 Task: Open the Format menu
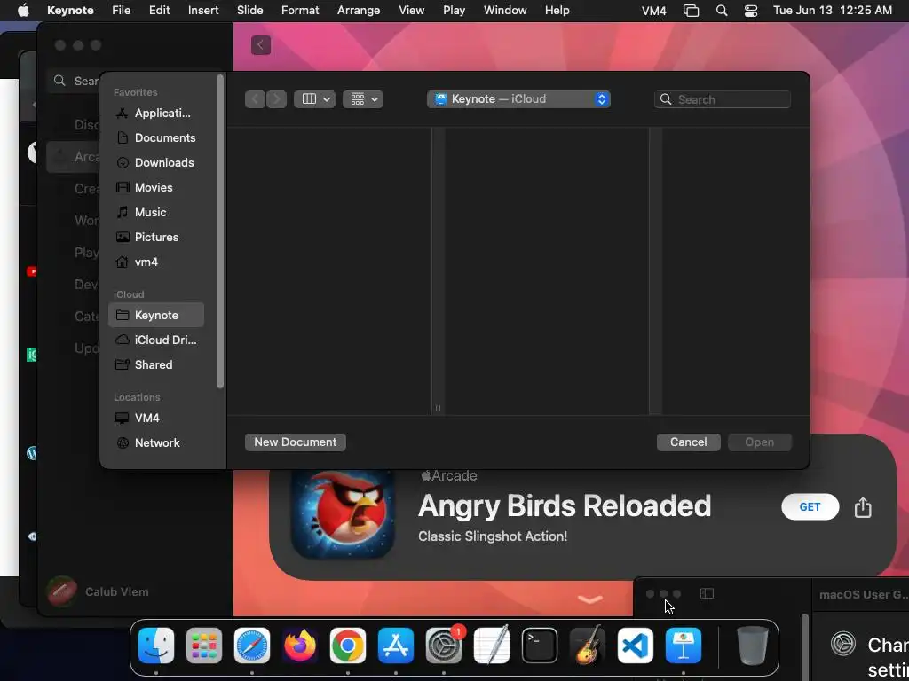300,11
